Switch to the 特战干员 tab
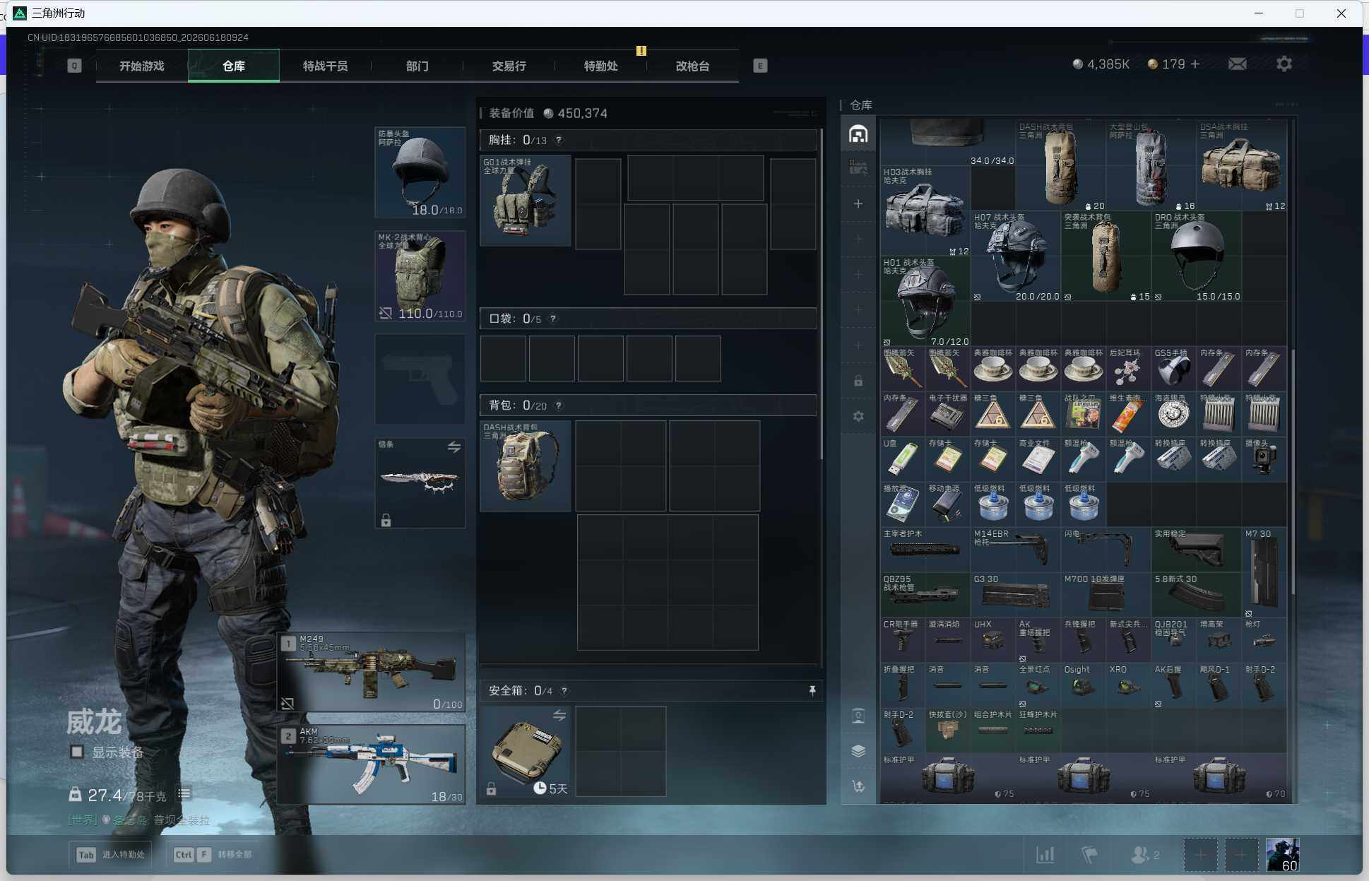 326,66
